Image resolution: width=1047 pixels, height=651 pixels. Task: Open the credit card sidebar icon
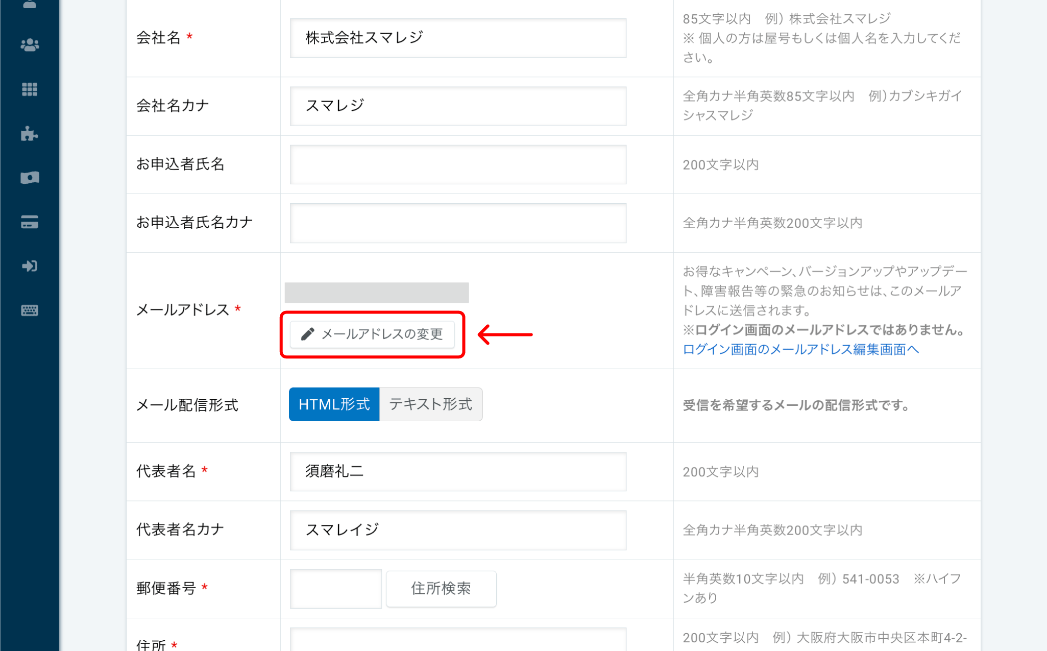[x=30, y=222]
